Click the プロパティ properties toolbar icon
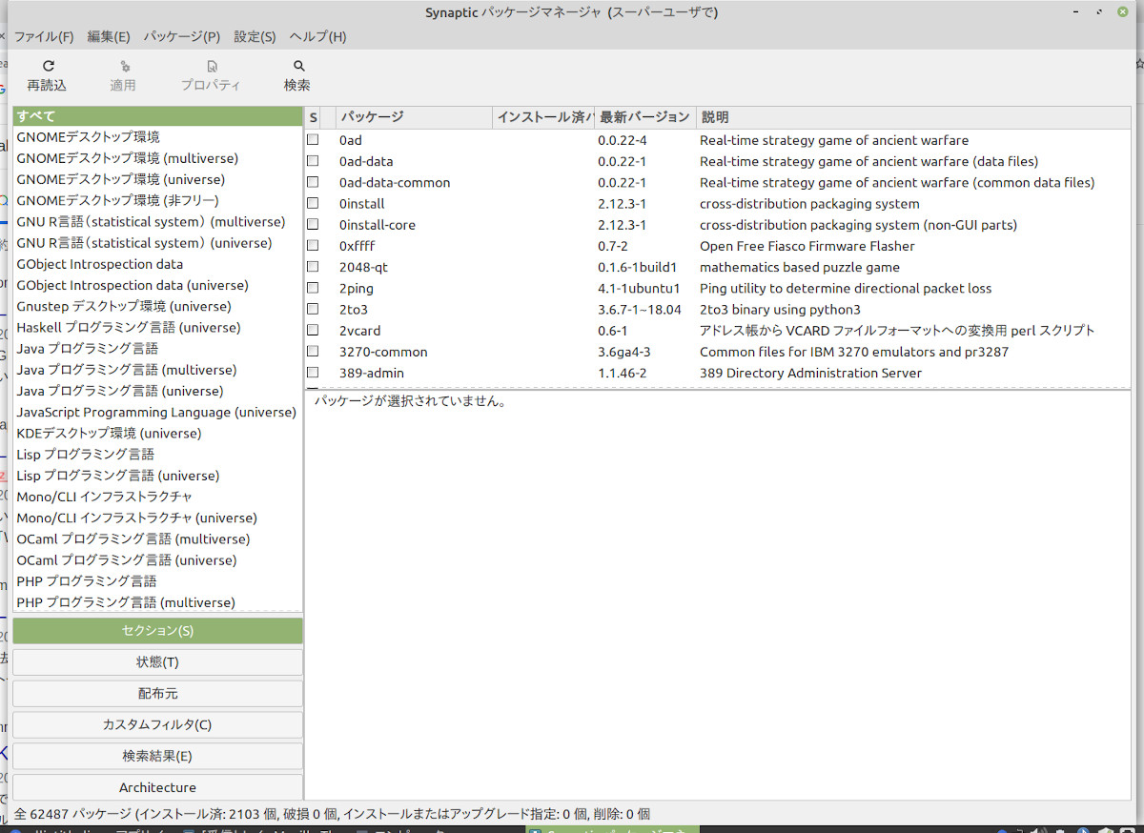 [x=212, y=67]
